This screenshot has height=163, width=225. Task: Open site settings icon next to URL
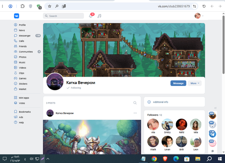(194, 6)
